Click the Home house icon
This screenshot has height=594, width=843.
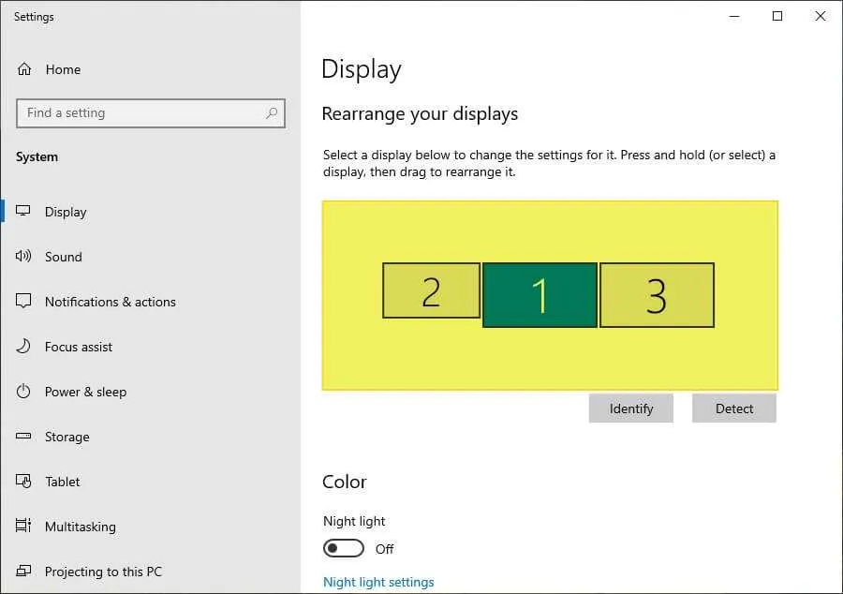24,68
